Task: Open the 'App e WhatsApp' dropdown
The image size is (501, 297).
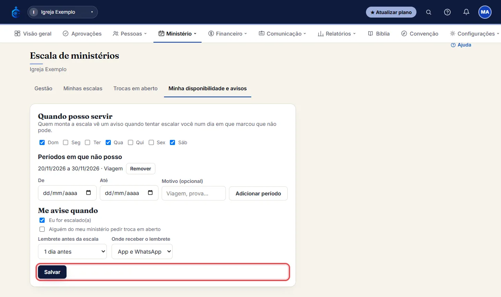Action: pos(142,252)
